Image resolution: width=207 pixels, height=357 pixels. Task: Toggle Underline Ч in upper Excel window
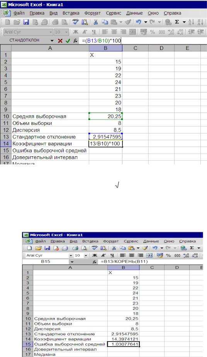click(94, 32)
